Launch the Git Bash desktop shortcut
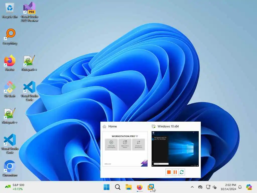257x193 pixels. 10,89
